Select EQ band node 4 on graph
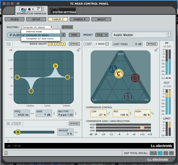The image size is (178, 165). click(68, 77)
